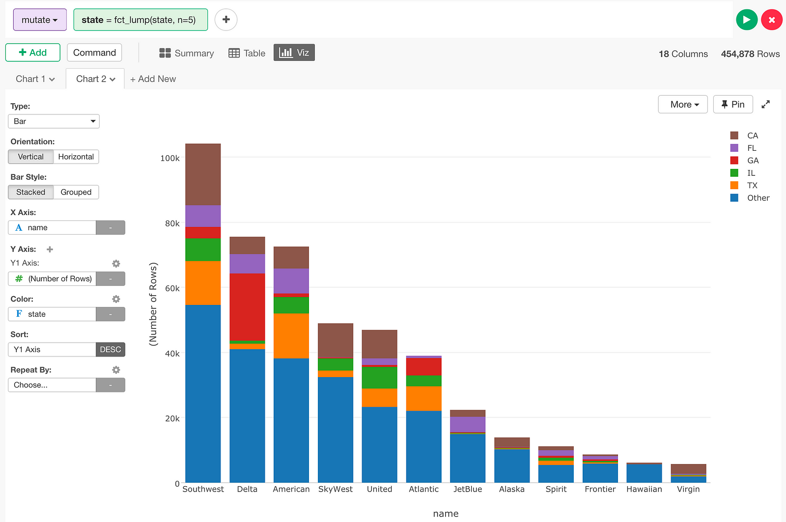Open Color state column selector
The width and height of the screenshot is (786, 522).
[52, 314]
